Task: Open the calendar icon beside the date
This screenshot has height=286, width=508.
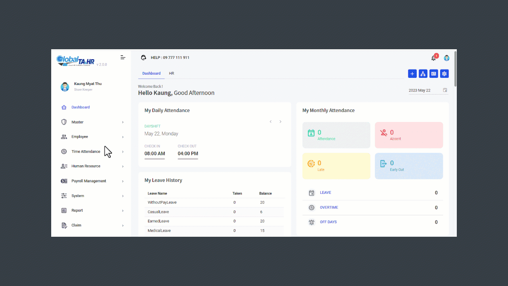Action: click(445, 90)
